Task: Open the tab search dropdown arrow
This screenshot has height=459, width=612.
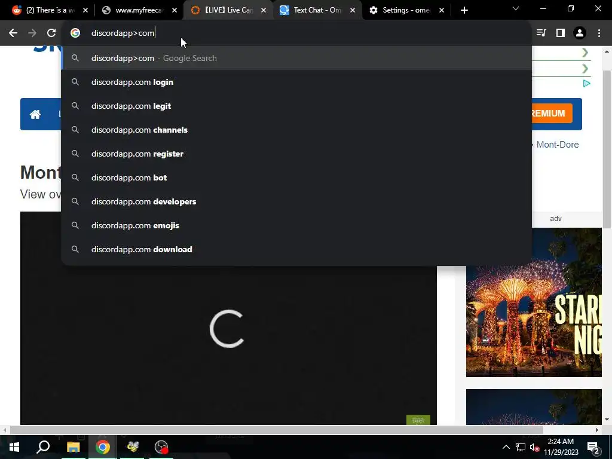Action: pos(516,8)
